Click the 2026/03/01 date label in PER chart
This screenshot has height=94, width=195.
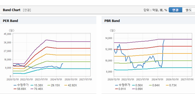[x=71, y=80]
